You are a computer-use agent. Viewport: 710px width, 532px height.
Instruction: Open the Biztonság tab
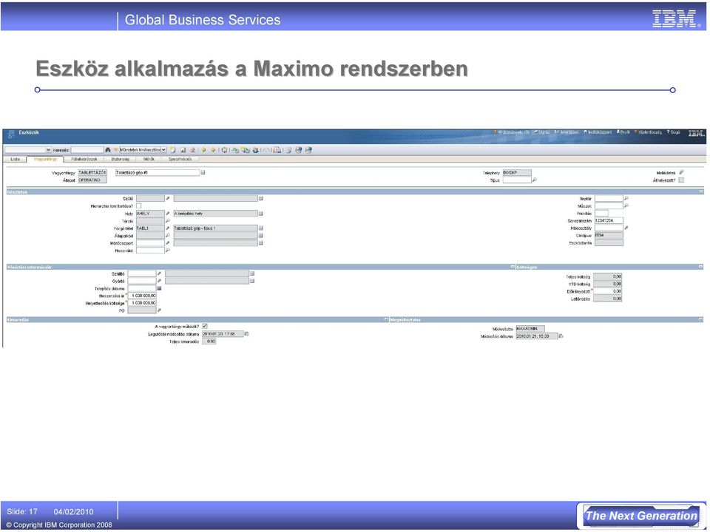(x=121, y=160)
